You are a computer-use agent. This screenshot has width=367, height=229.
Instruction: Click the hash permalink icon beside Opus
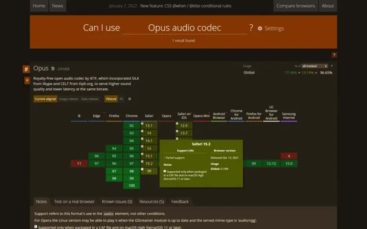click(x=26, y=69)
